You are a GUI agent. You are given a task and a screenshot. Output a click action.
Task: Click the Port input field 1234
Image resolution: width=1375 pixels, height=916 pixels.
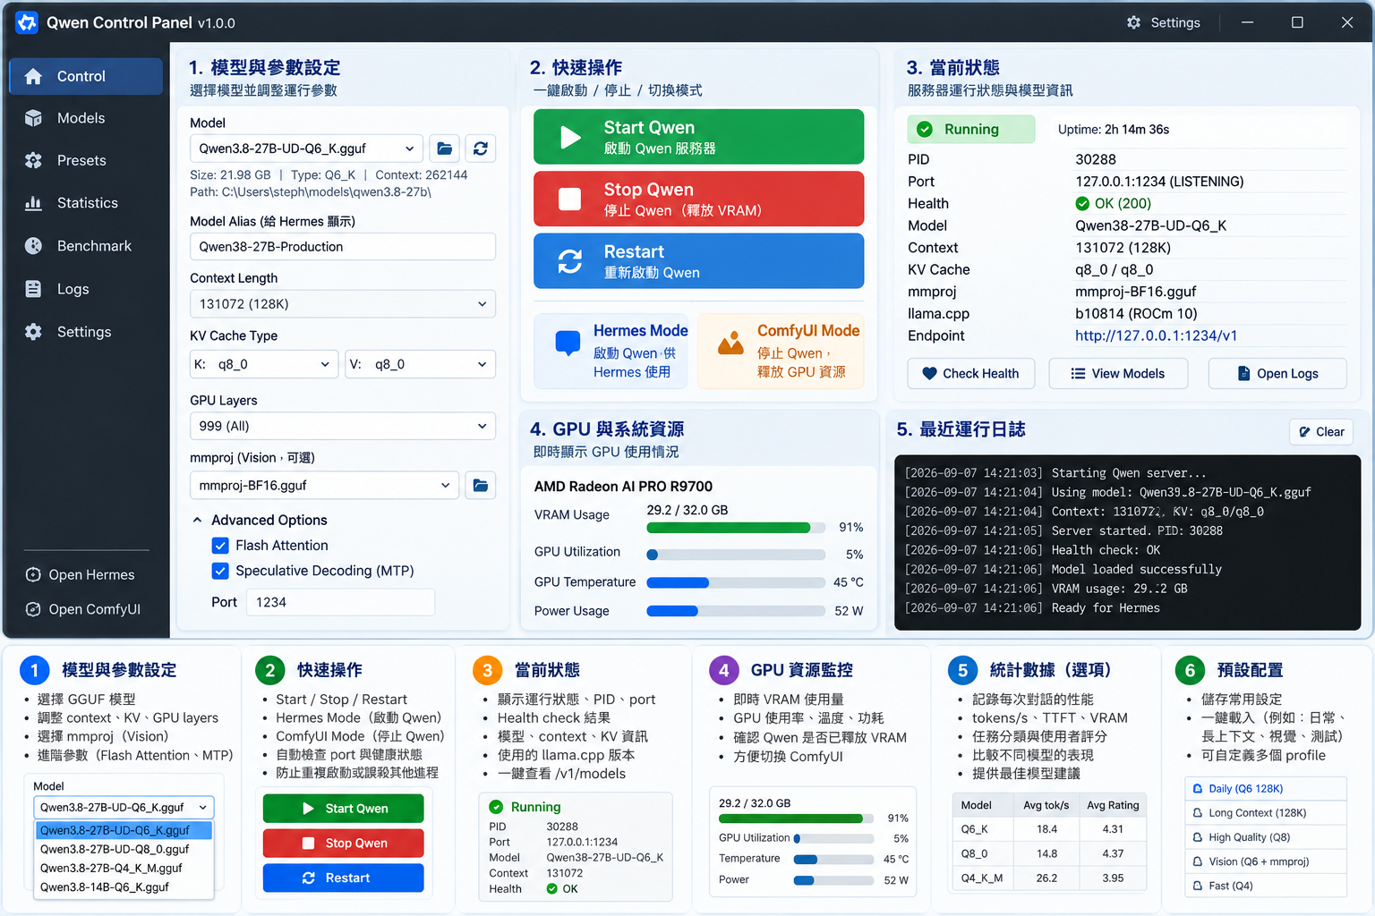(x=340, y=602)
